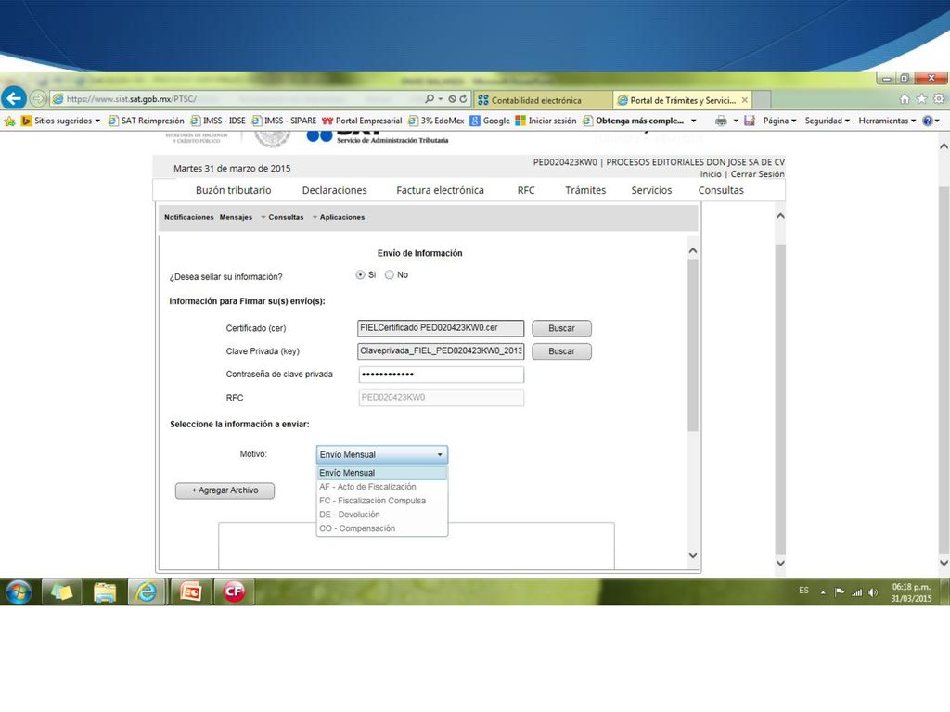This screenshot has height=712, width=950.
Task: Open the Portal Empresarial favorite
Action: tap(363, 121)
